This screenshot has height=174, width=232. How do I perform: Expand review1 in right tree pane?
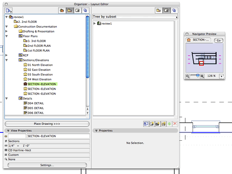tap(95, 24)
